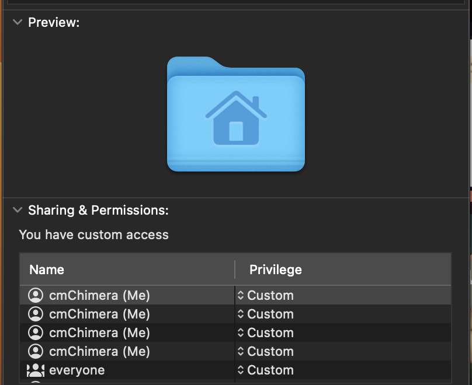Click the user icon in the third cmChimera row
This screenshot has width=472, height=385.
(x=36, y=332)
